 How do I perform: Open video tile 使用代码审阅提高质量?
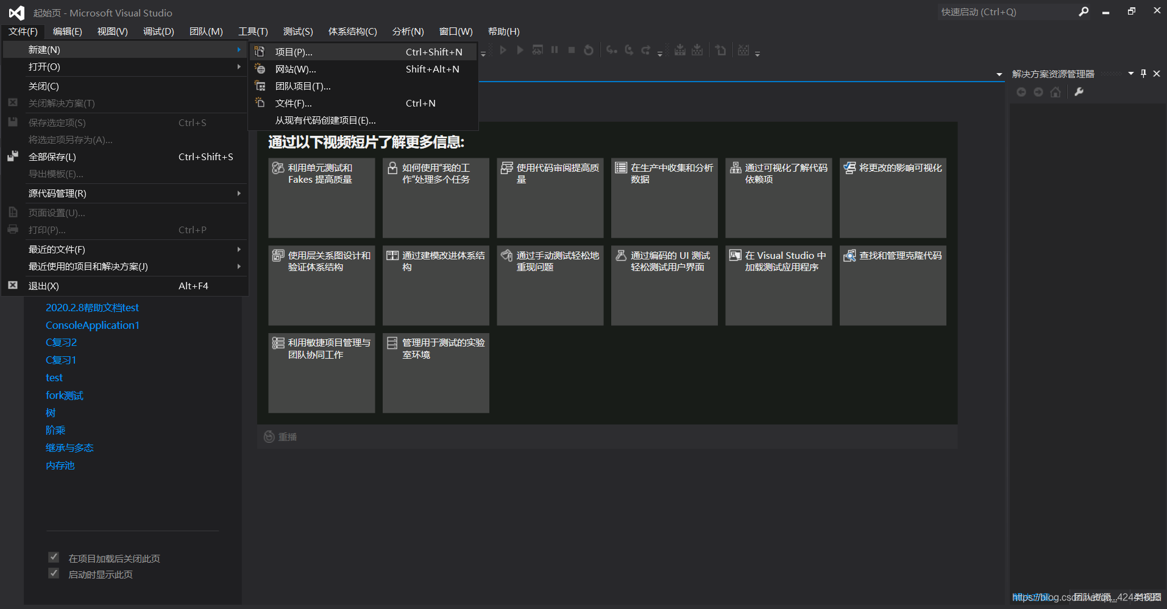coord(550,198)
